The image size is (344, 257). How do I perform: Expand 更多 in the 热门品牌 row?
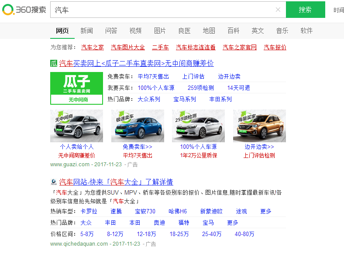tap(233, 223)
